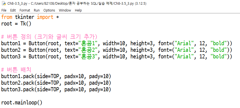Viewport: 240px width, 108px height.
Task: Open the Run menu
Action: 37,10
